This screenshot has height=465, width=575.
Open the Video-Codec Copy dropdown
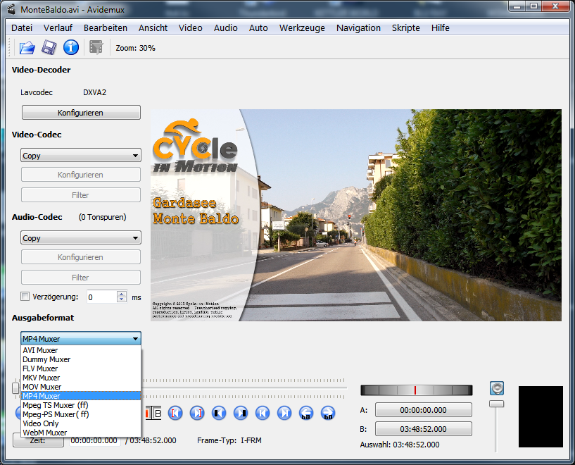[81, 156]
